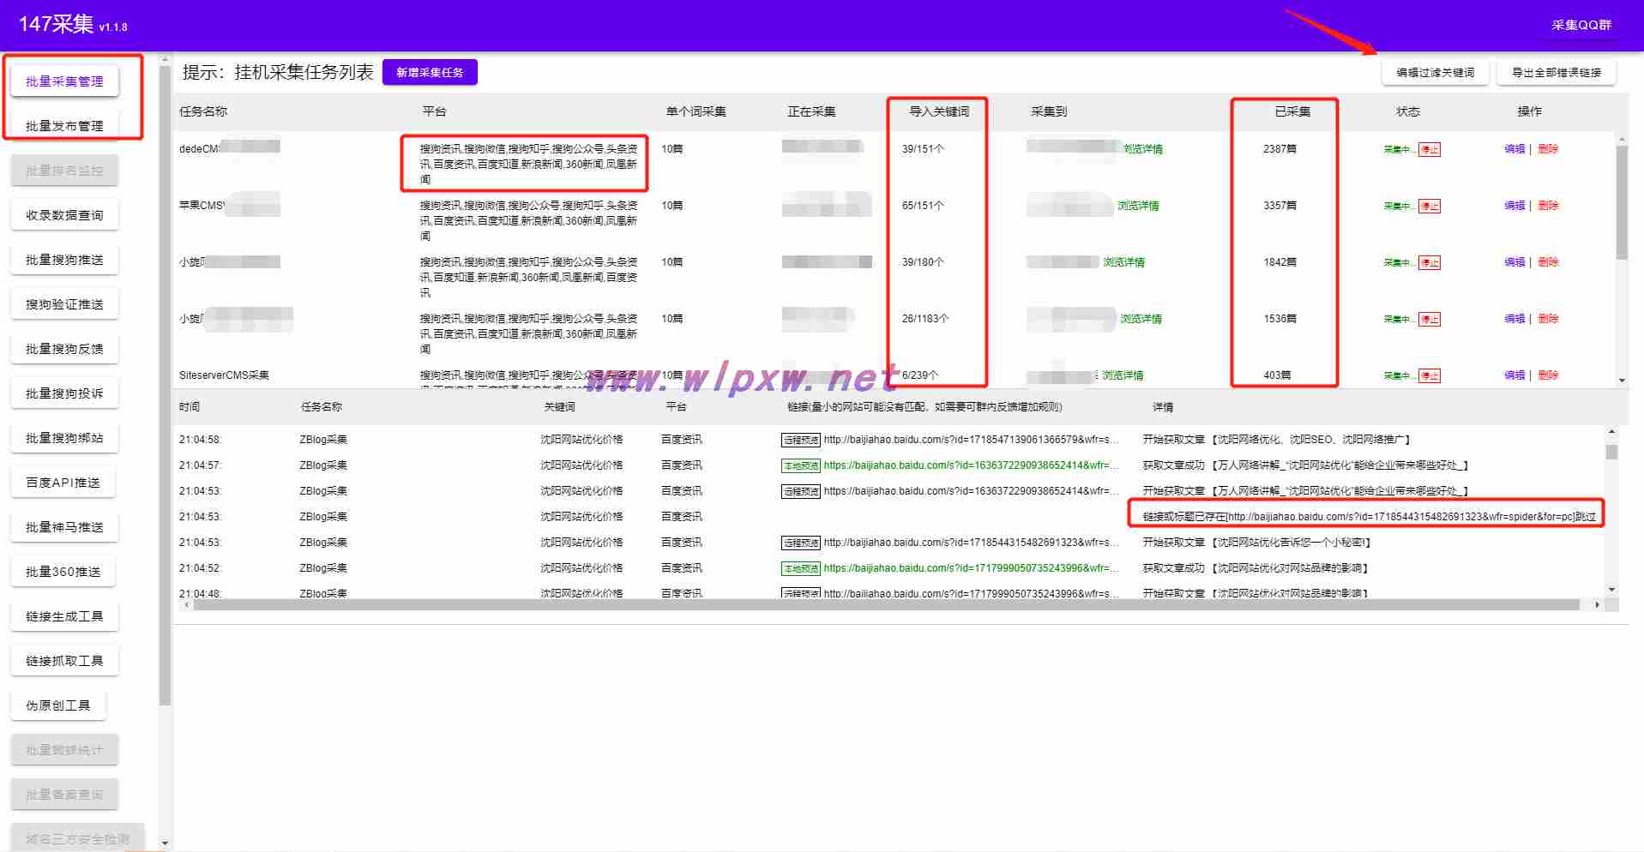Screen dimensions: 1644x852
Task: Delete the 苹果CMS task row
Action: [x=1548, y=206]
